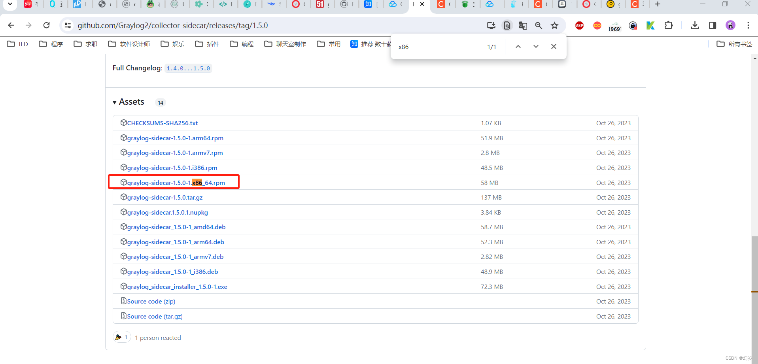Open the browser Downloads icon
Image resolution: width=758 pixels, height=364 pixels.
pyautogui.click(x=695, y=25)
